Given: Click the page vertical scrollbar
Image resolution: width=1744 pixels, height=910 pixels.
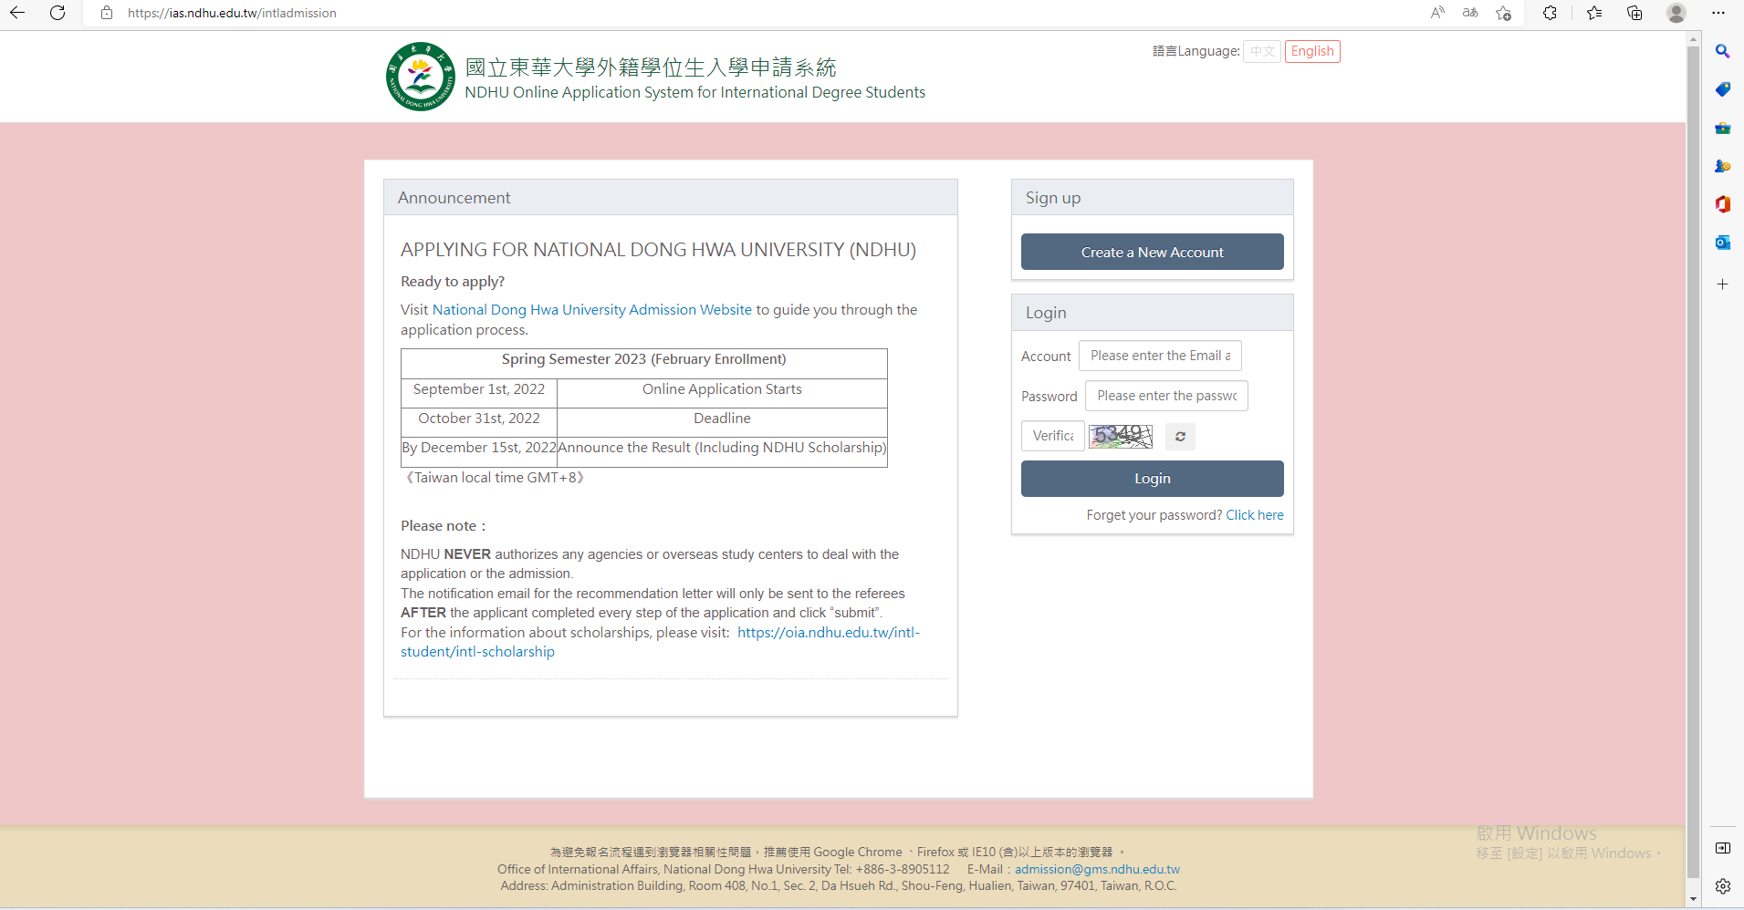Looking at the screenshot, I should (x=1693, y=460).
